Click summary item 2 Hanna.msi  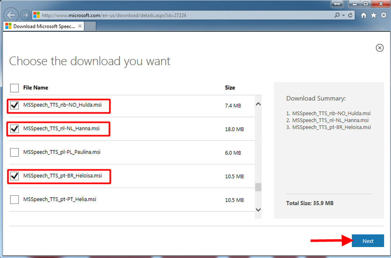pyautogui.click(x=330, y=120)
